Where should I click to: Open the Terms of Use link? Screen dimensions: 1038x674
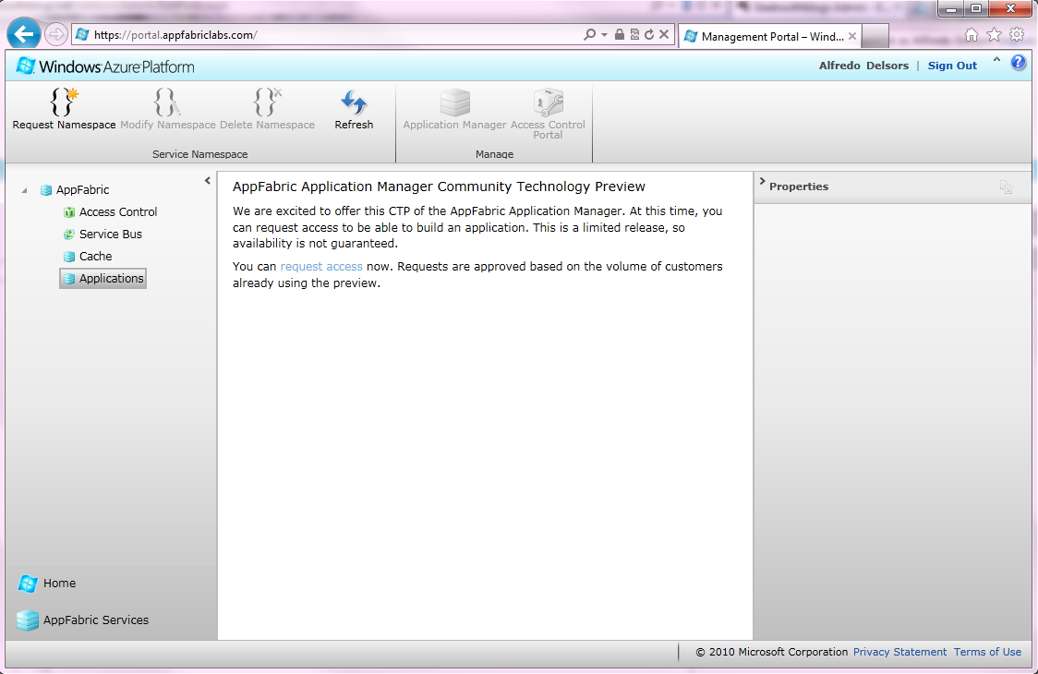[x=987, y=652]
